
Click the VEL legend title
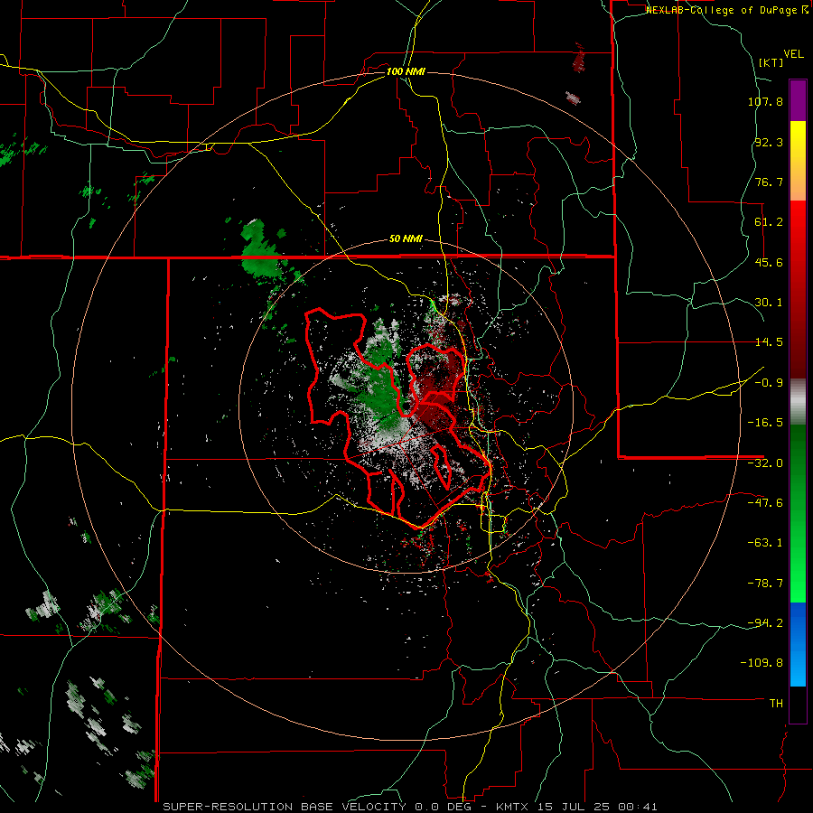pyautogui.click(x=793, y=53)
